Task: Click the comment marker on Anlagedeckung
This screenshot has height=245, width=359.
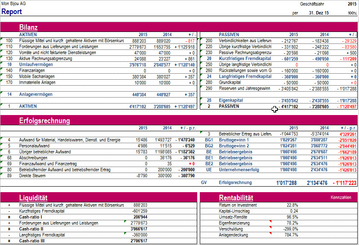Action: coord(270,233)
